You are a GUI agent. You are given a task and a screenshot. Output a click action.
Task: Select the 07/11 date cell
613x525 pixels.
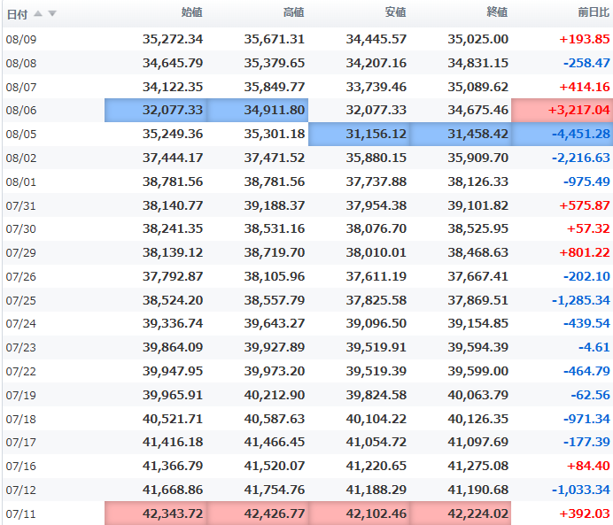click(x=21, y=514)
